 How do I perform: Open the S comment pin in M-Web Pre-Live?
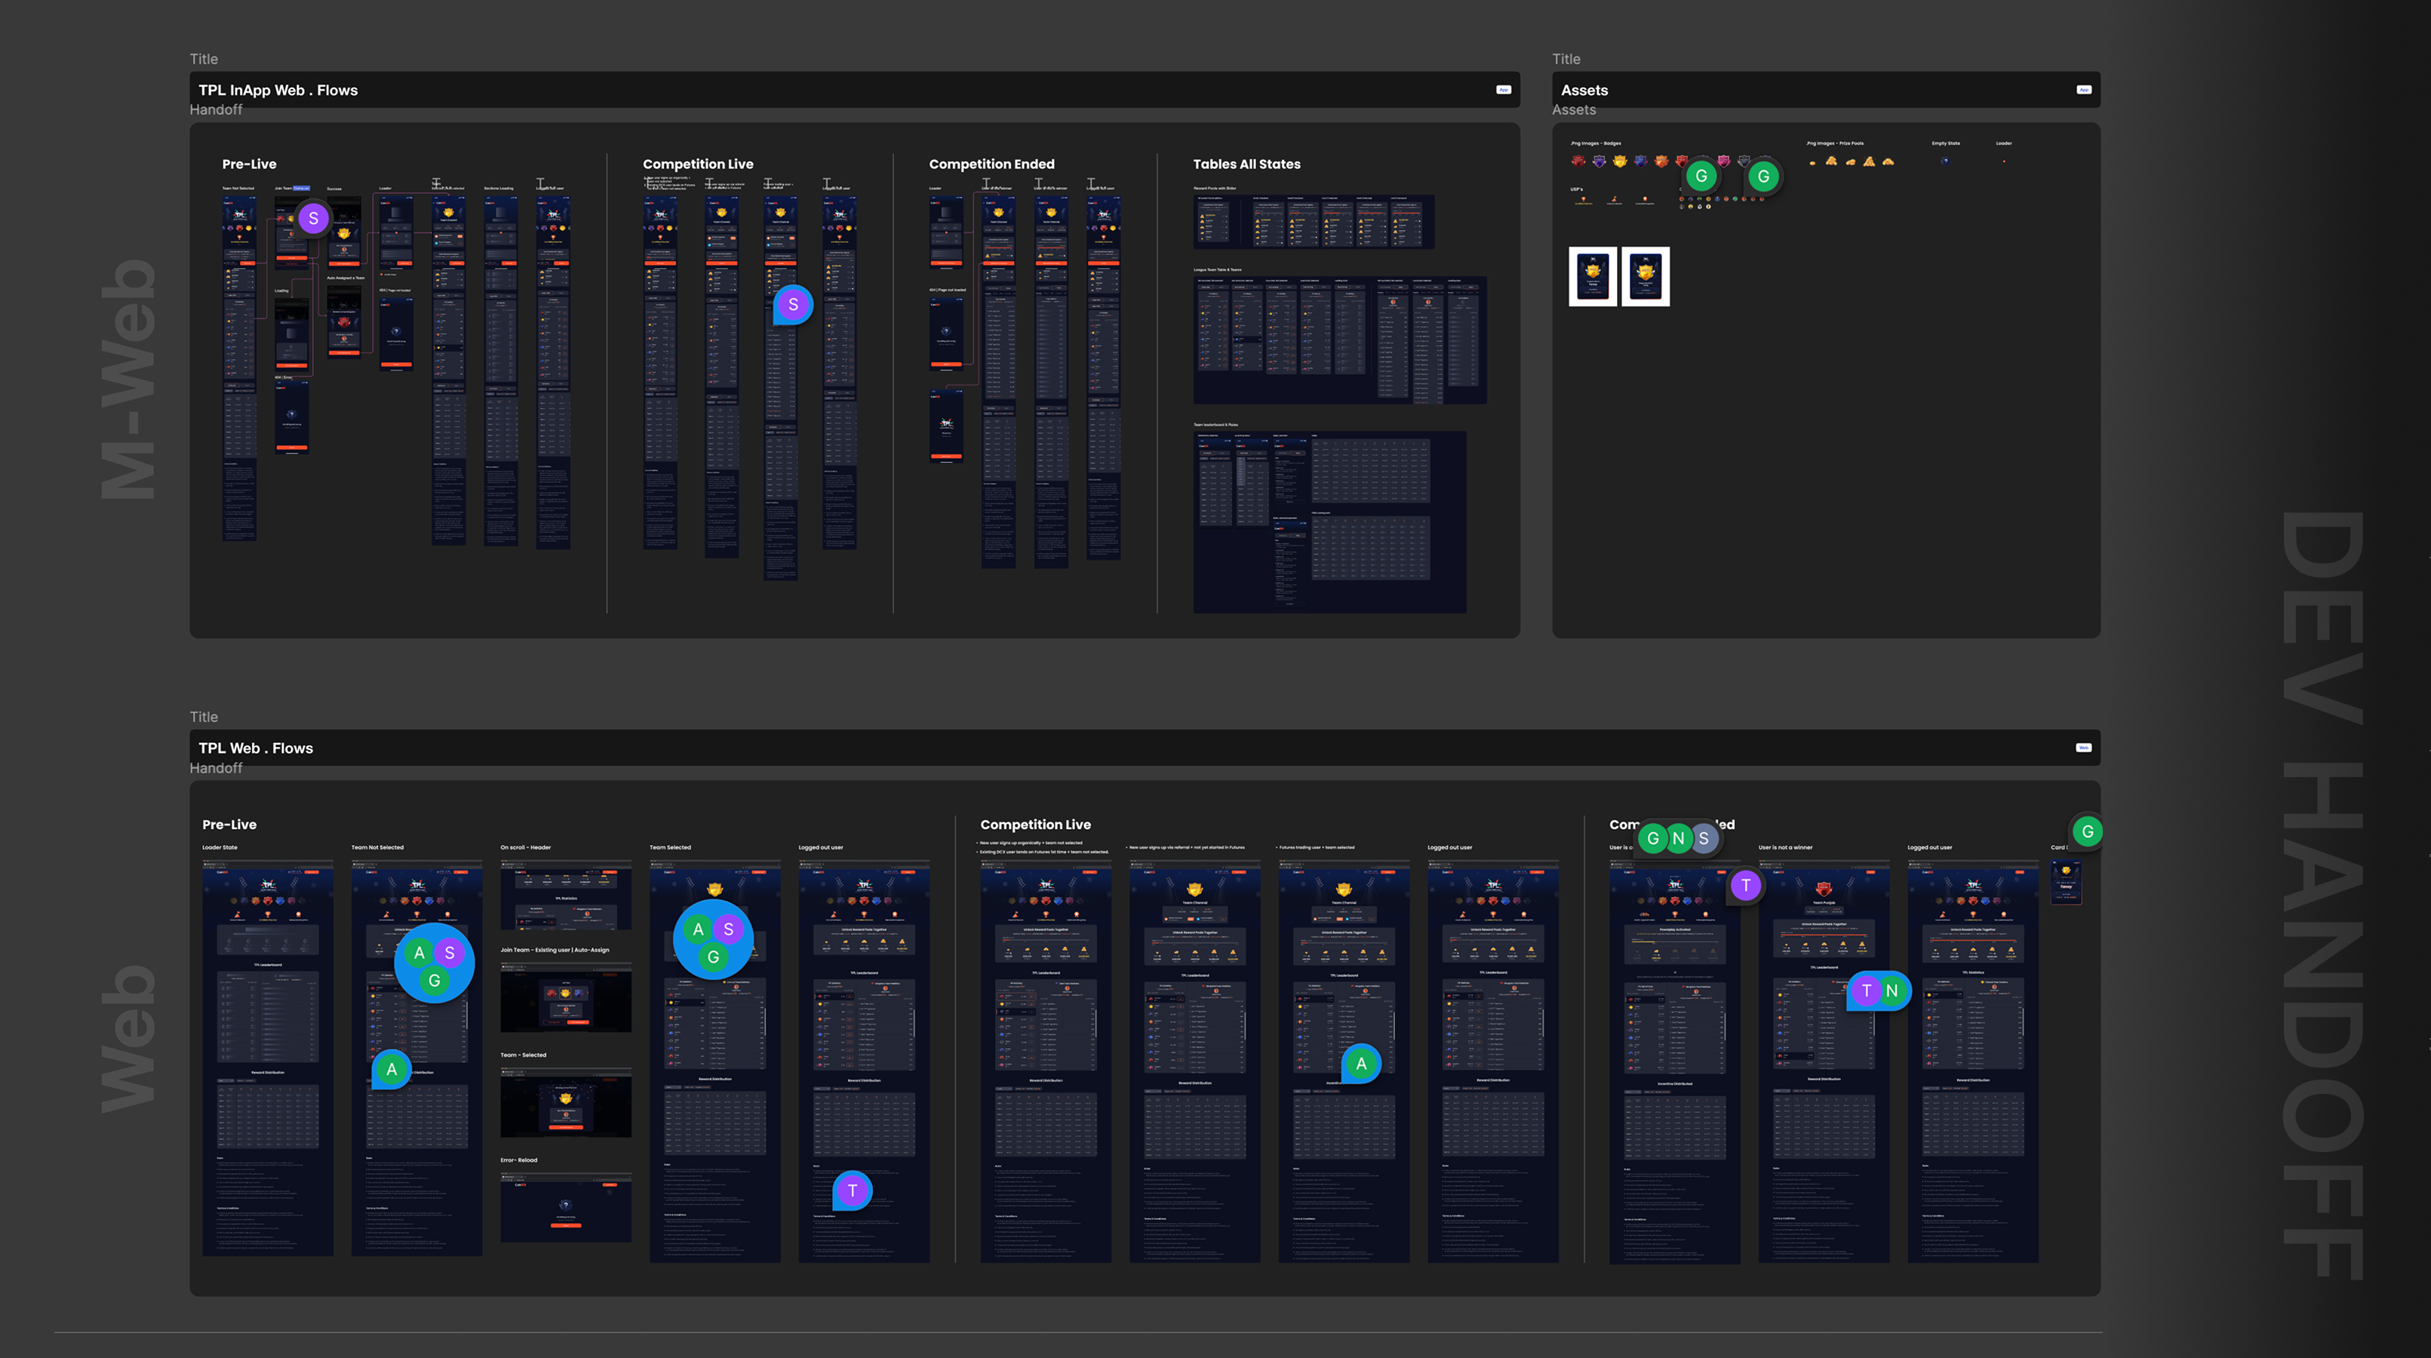[x=313, y=219]
